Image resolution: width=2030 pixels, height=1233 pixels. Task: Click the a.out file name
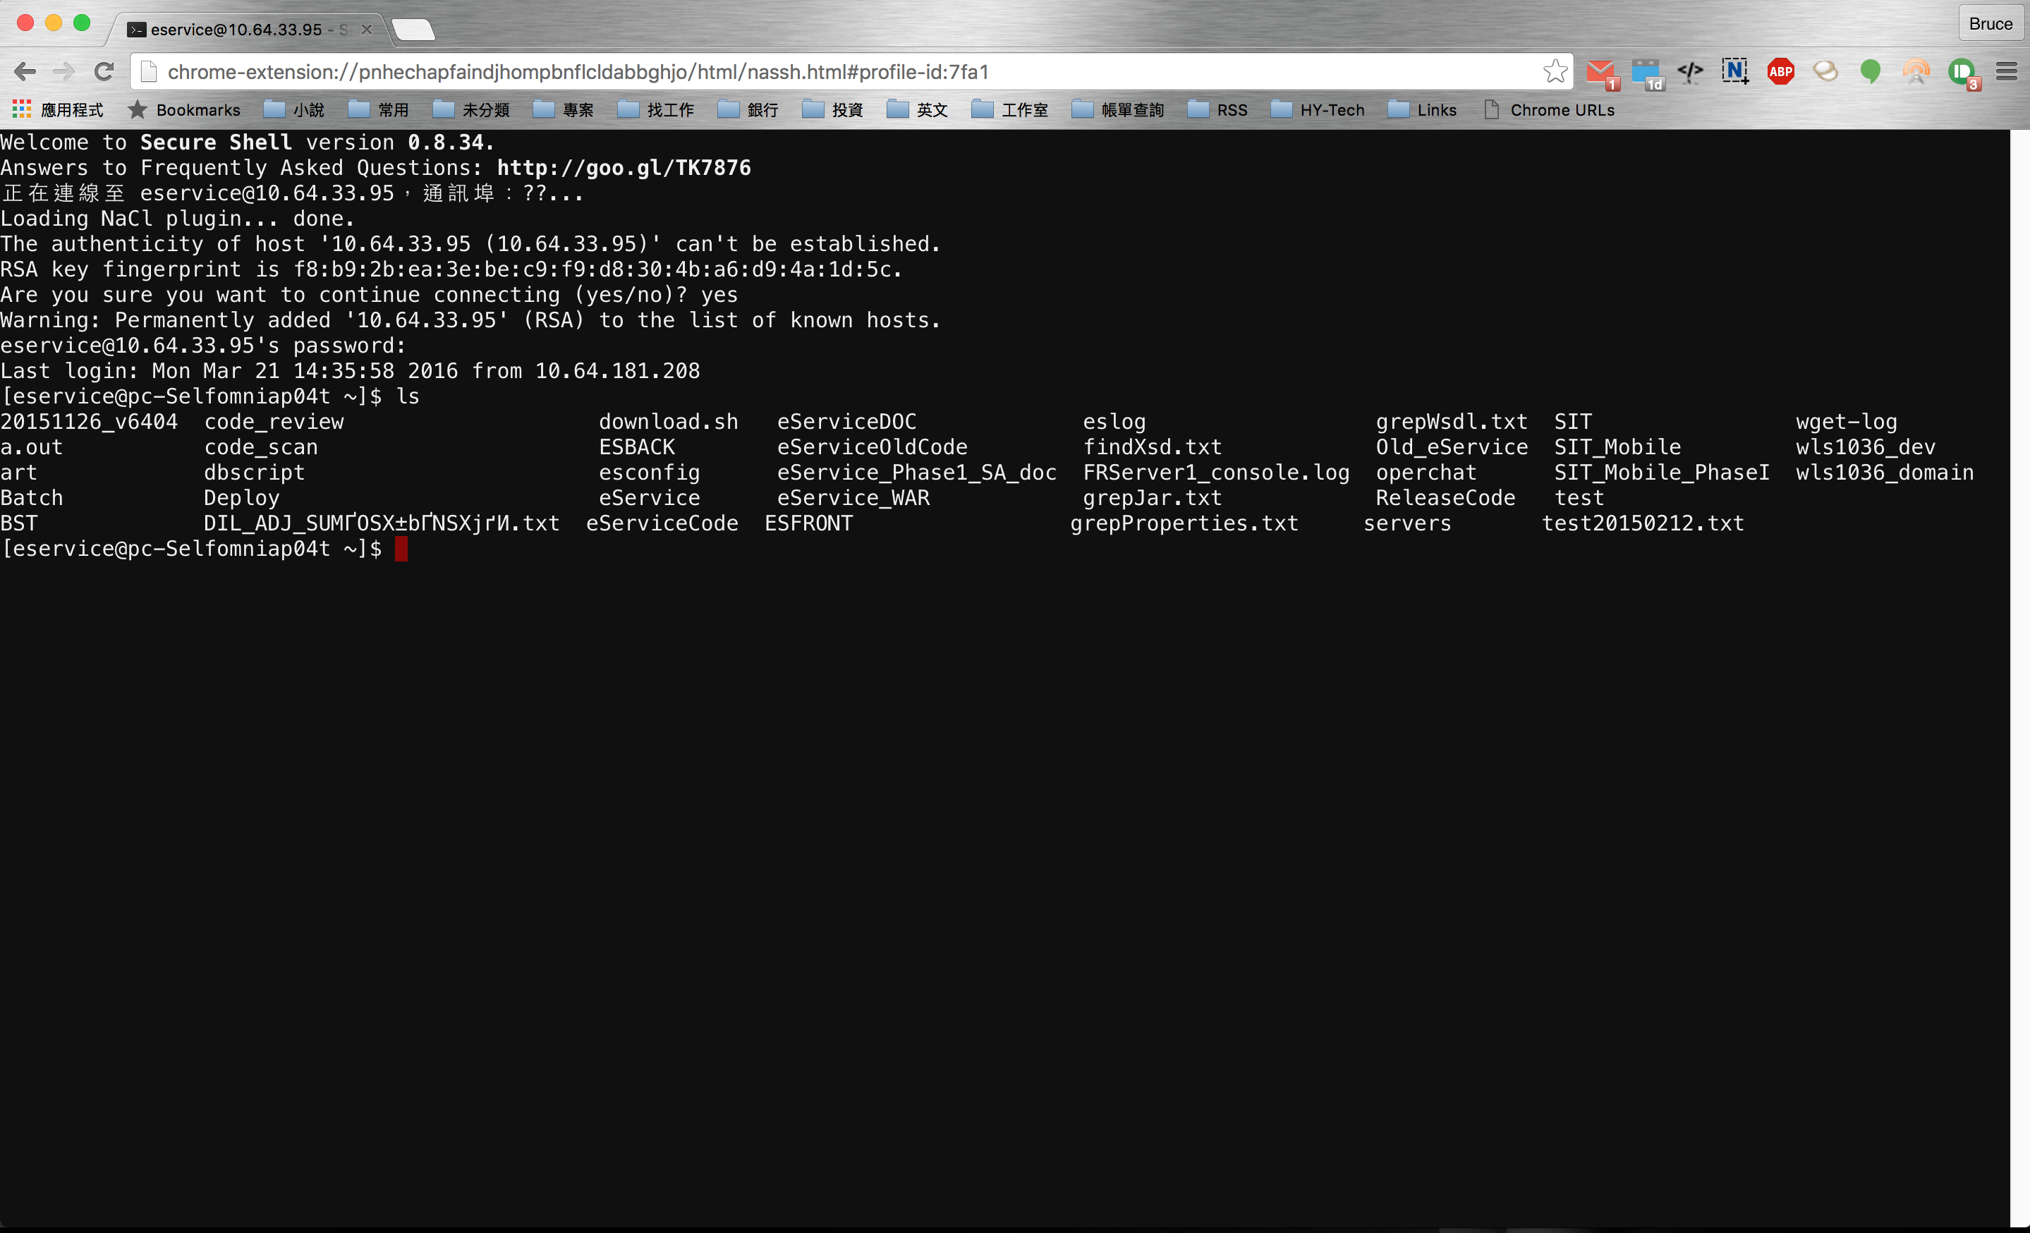[31, 447]
